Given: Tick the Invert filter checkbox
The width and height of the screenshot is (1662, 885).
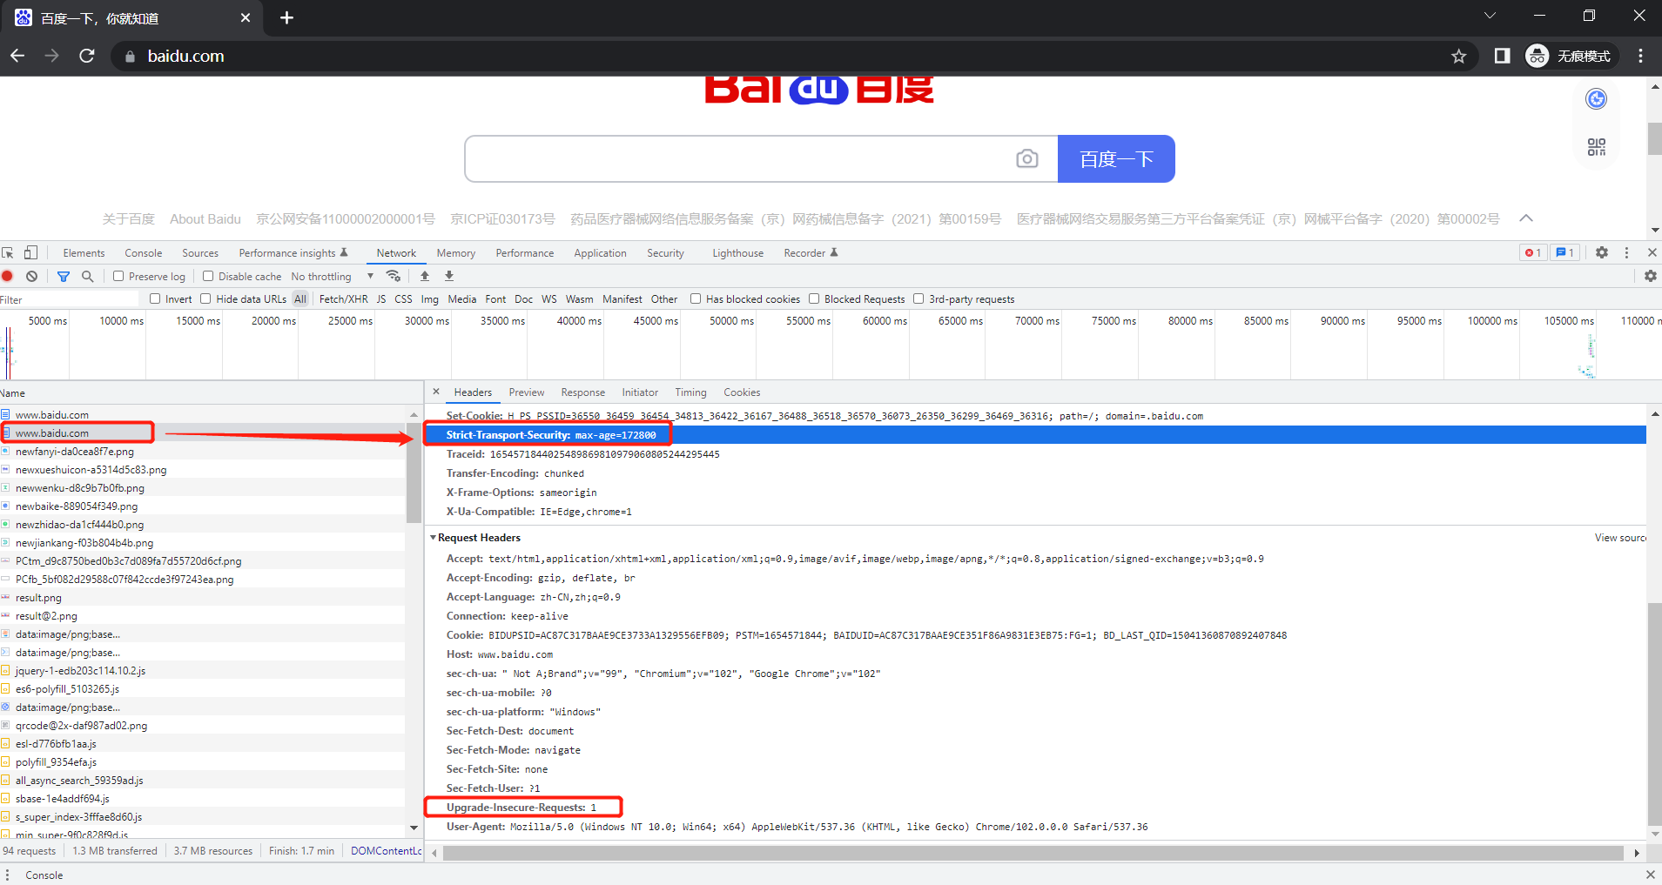Looking at the screenshot, I should (x=155, y=298).
